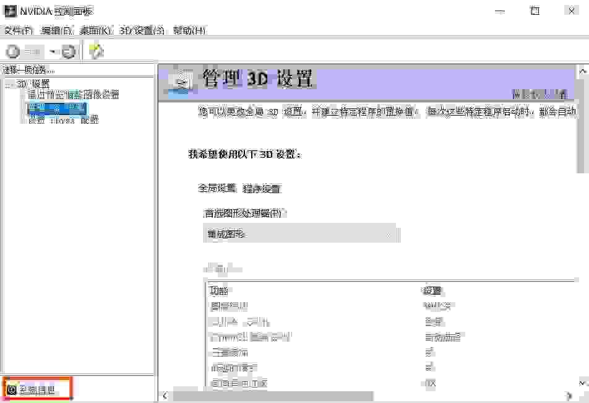Switch to the 全局设置 tab
Image resolution: width=589 pixels, height=403 pixels.
point(217,188)
